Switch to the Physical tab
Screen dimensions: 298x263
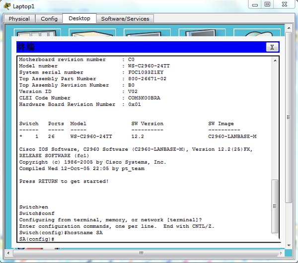coord(19,19)
